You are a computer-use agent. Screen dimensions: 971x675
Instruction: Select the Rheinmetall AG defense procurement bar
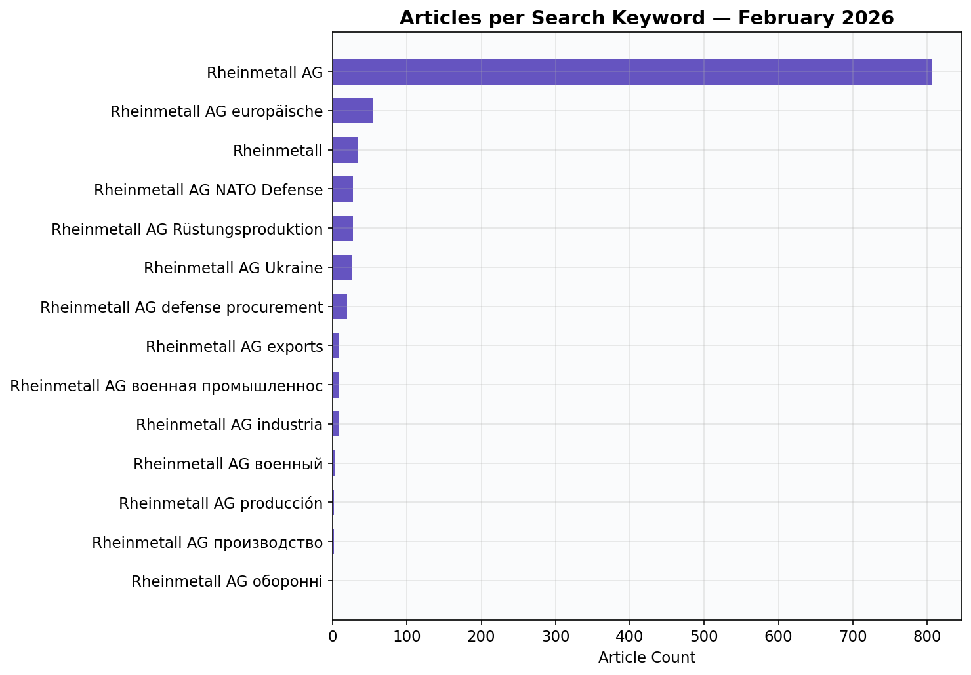340,307
